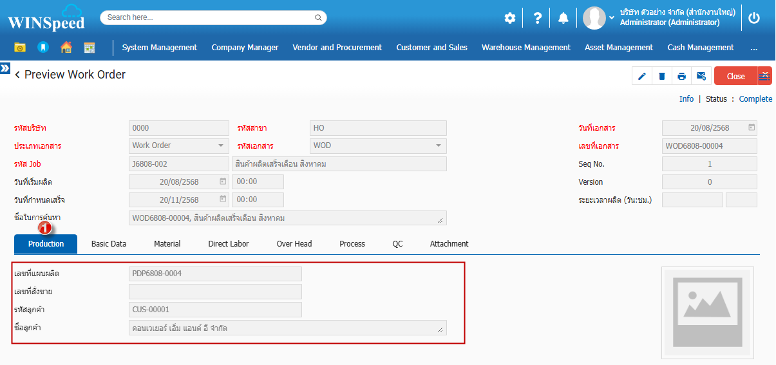Click the help question mark icon
Image resolution: width=776 pixels, height=365 pixels.
[537, 18]
